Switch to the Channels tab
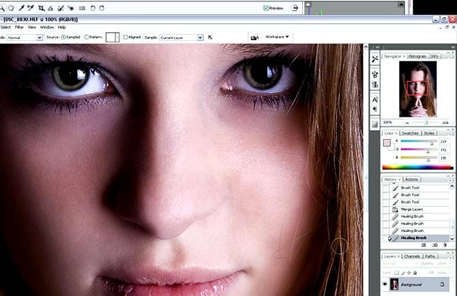This screenshot has height=296, width=457. coord(411,256)
